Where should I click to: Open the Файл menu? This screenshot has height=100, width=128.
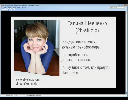point(5,8)
